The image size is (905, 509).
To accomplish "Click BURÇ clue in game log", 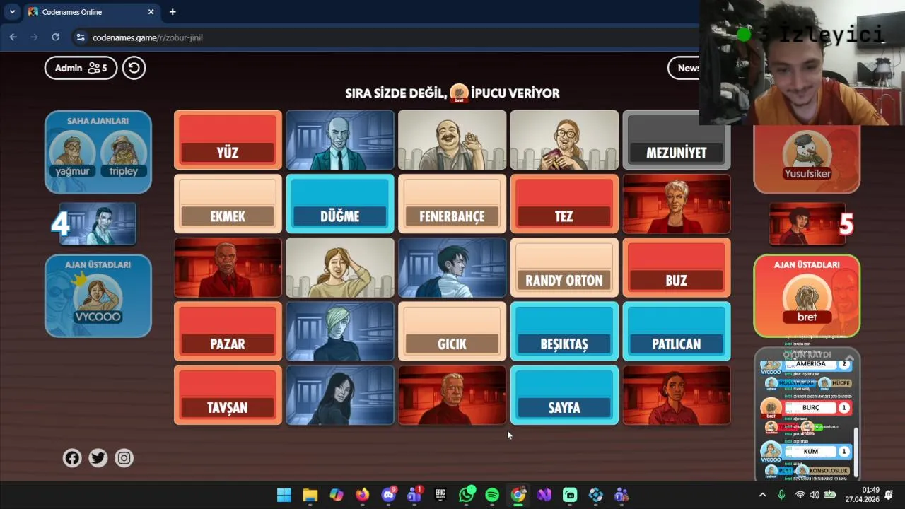I will [x=811, y=408].
